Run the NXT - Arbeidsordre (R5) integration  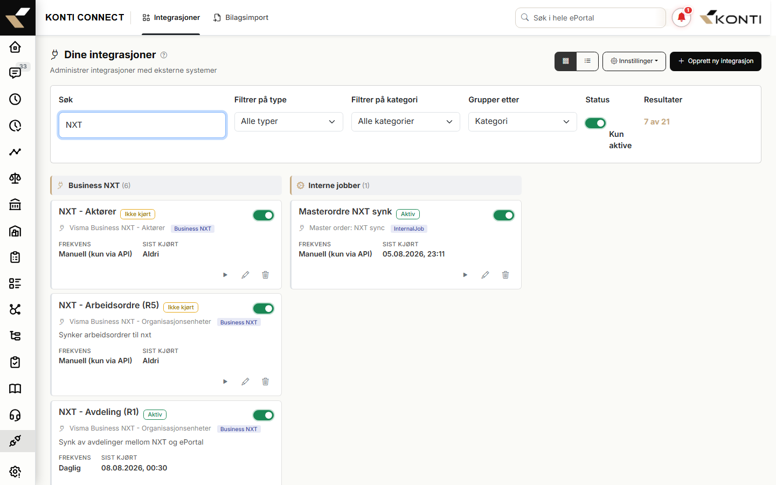225,382
